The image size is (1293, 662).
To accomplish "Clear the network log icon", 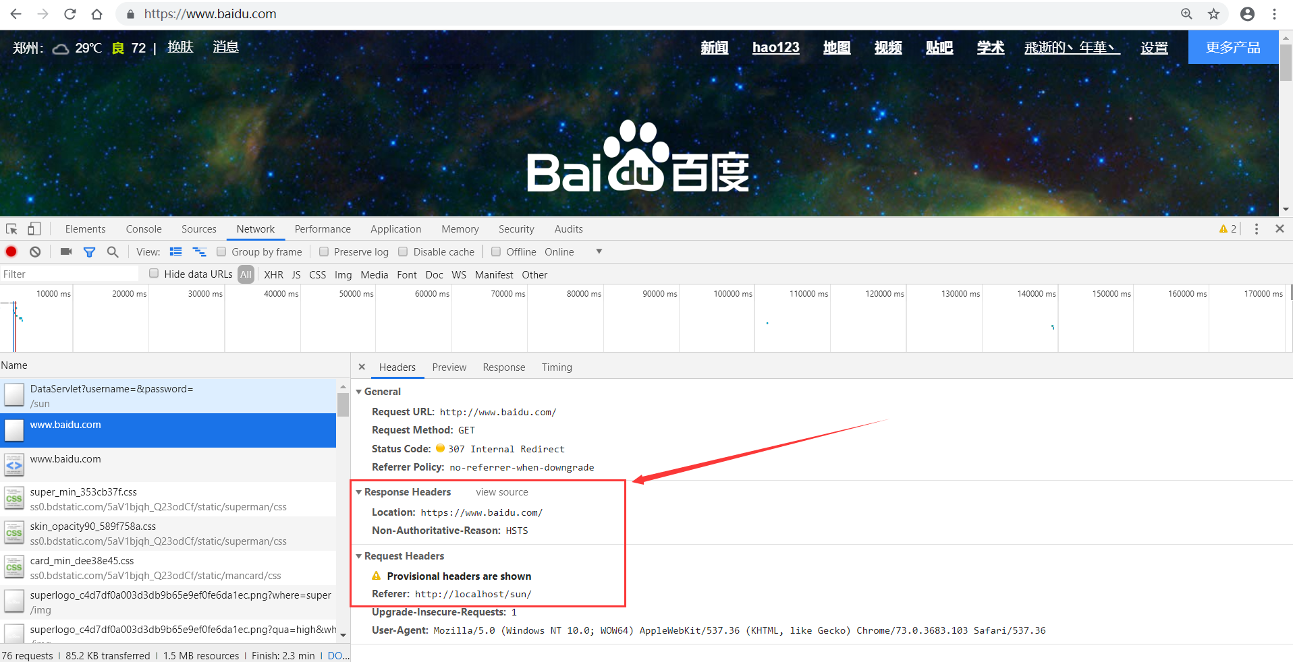I will pos(35,251).
